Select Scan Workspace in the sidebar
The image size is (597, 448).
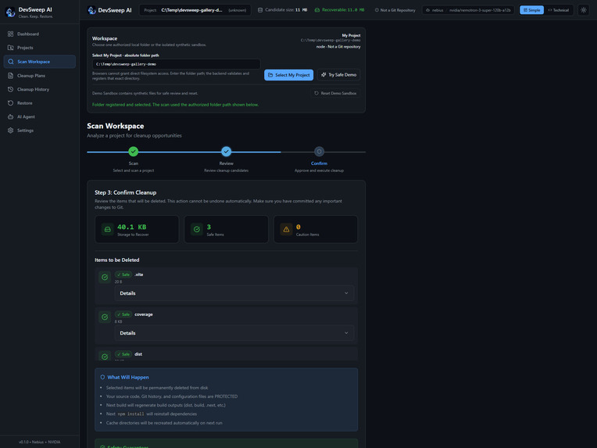click(x=40, y=62)
